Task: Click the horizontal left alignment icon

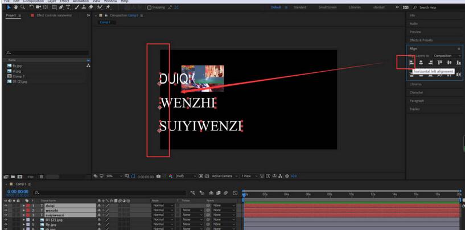Action: 411,63
